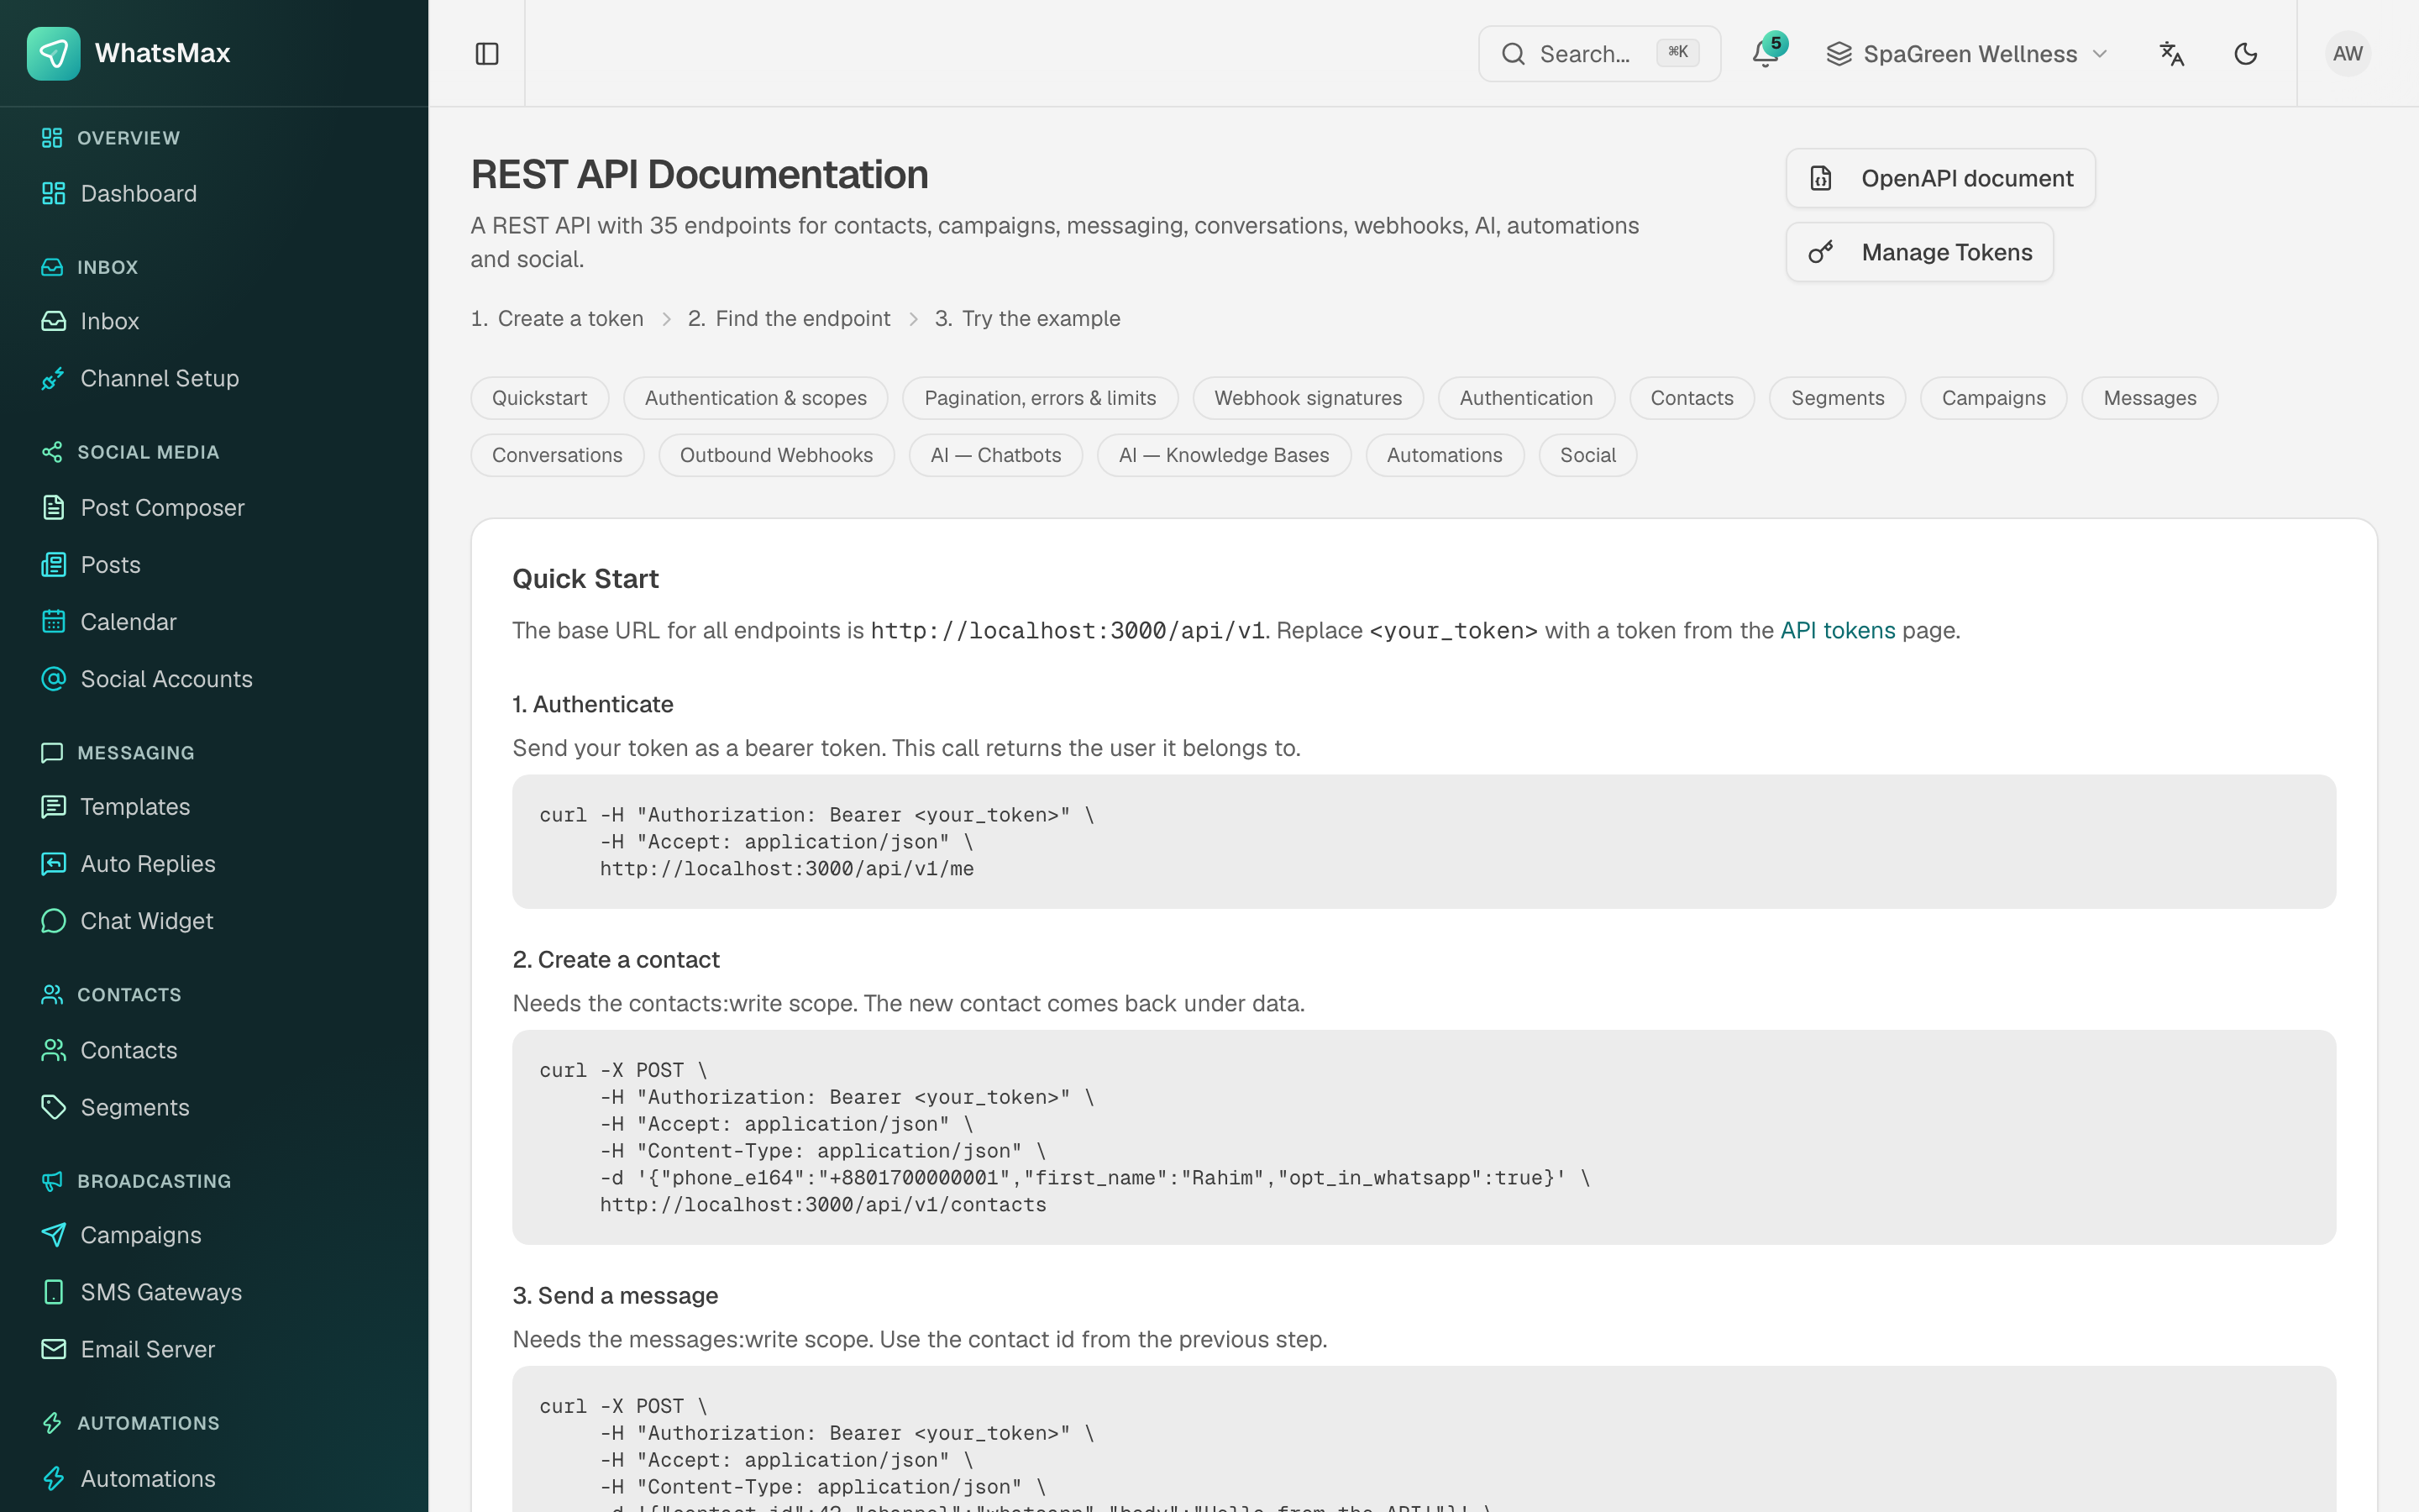Click the Chat Widget bubble icon
2419x1512 pixels.
click(x=53, y=920)
